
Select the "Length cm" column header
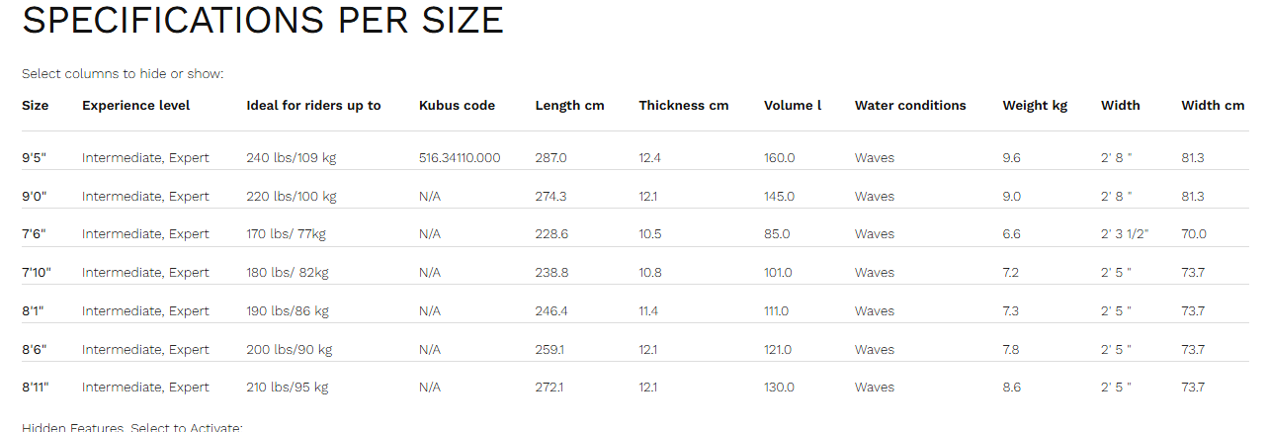point(569,106)
